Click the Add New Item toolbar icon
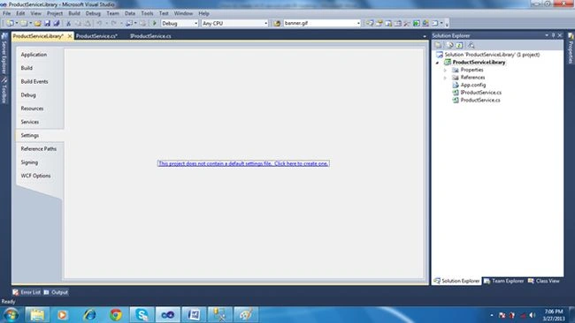Viewport: 575px width, 323px height. tap(24, 23)
